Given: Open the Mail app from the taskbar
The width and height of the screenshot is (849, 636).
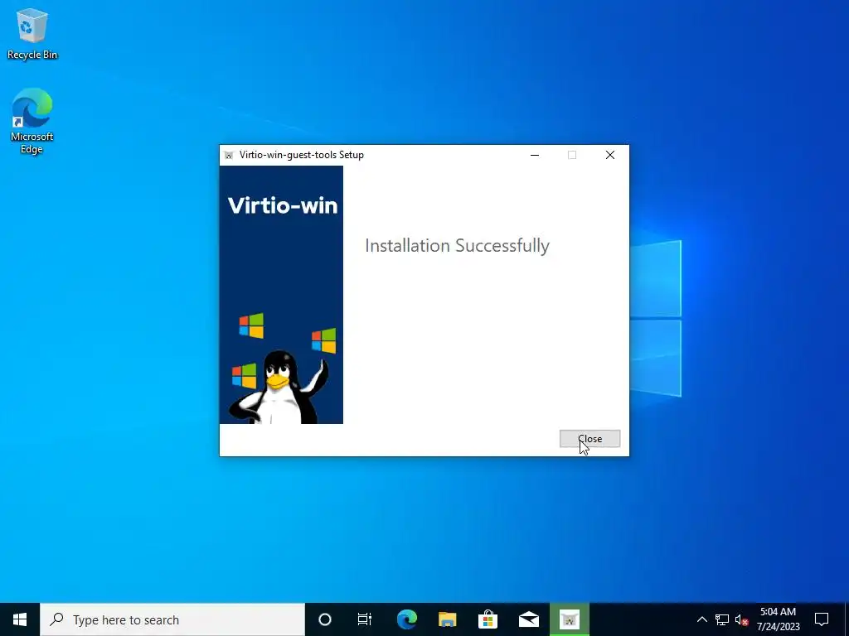Looking at the screenshot, I should pos(528,619).
